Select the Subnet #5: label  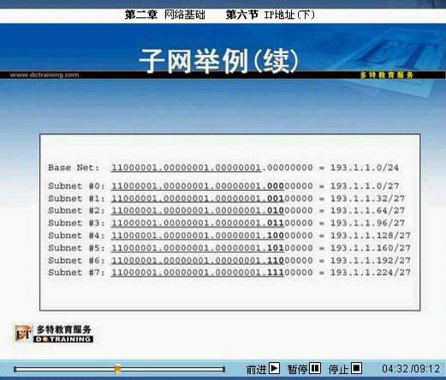coord(76,248)
